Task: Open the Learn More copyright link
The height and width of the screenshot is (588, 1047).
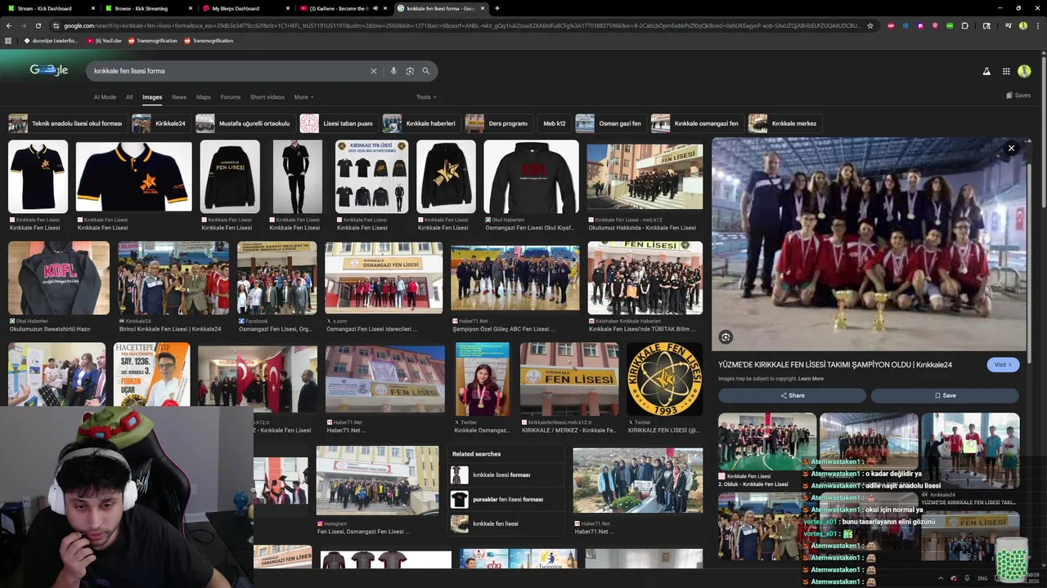Action: tap(811, 379)
